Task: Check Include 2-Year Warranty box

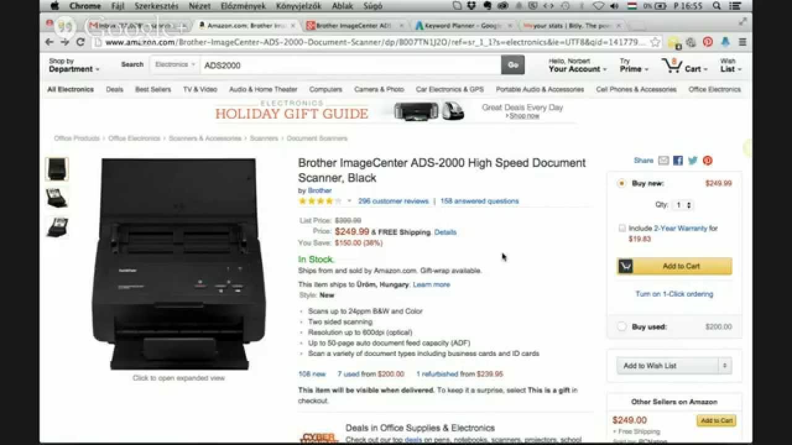Action: (x=622, y=228)
